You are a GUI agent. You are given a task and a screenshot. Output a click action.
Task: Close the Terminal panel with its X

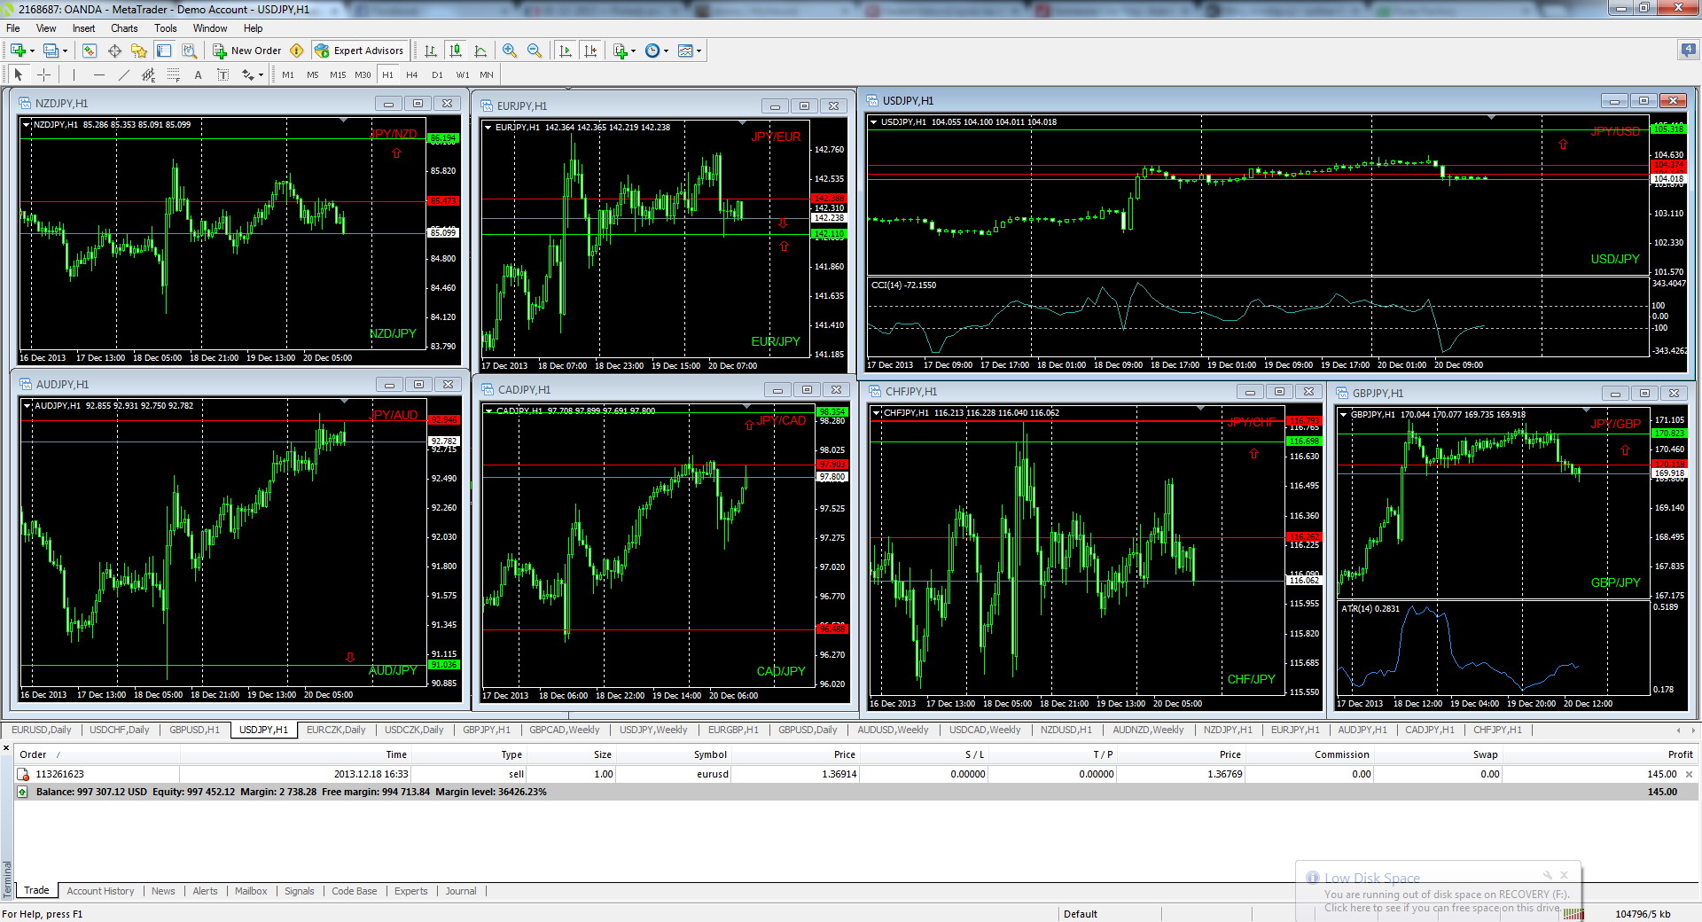point(6,748)
